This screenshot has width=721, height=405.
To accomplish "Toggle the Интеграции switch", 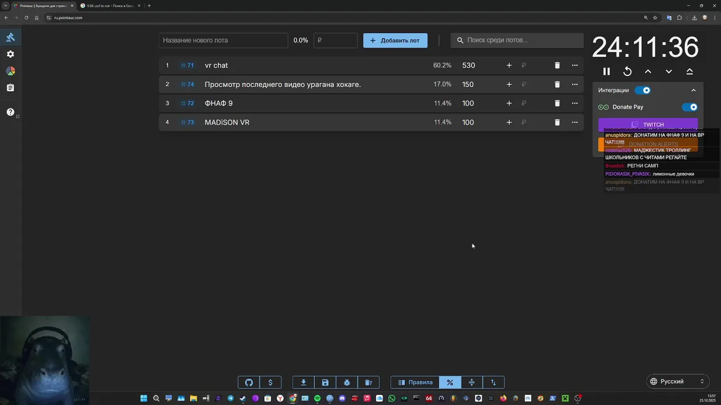I will [x=643, y=90].
